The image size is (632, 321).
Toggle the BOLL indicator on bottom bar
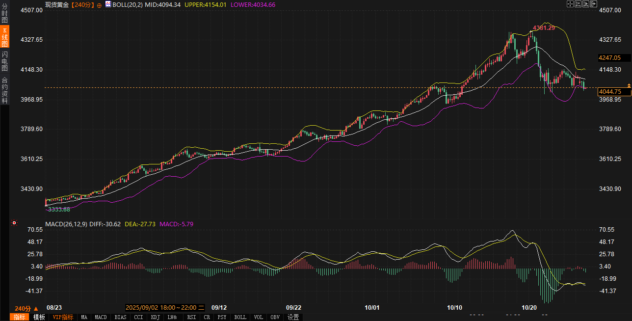coord(240,317)
